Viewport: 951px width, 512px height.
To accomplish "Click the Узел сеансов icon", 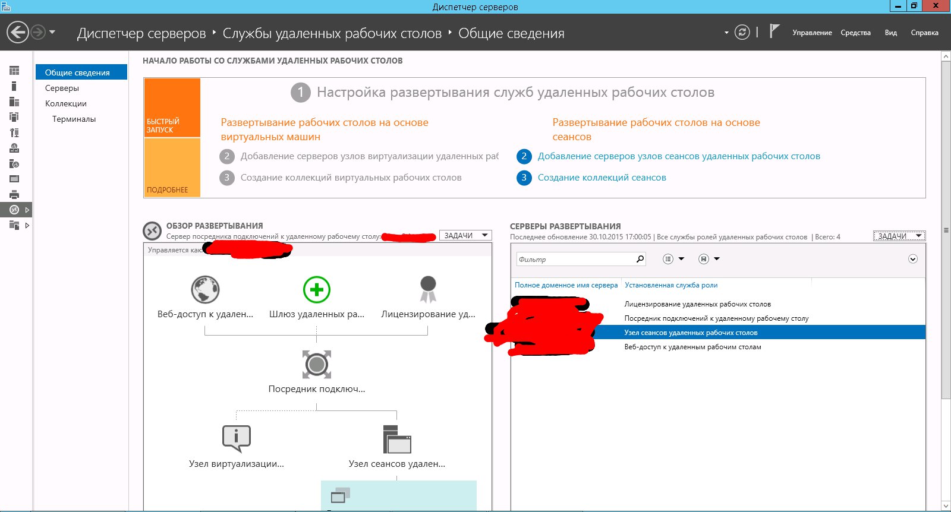I will [397, 440].
